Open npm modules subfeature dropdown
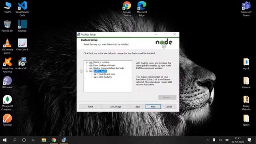This screenshot has height=144, width=256. [96, 77]
